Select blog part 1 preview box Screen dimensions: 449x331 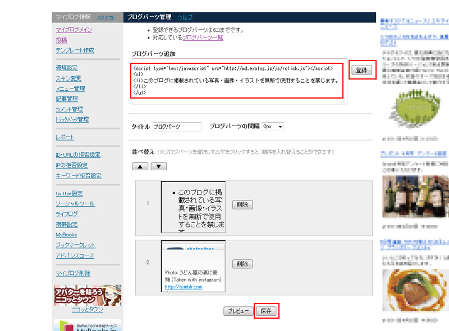193,207
